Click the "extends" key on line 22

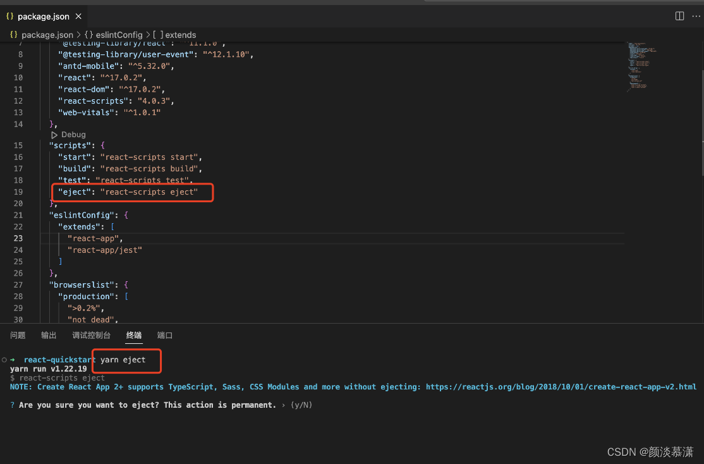coord(79,227)
